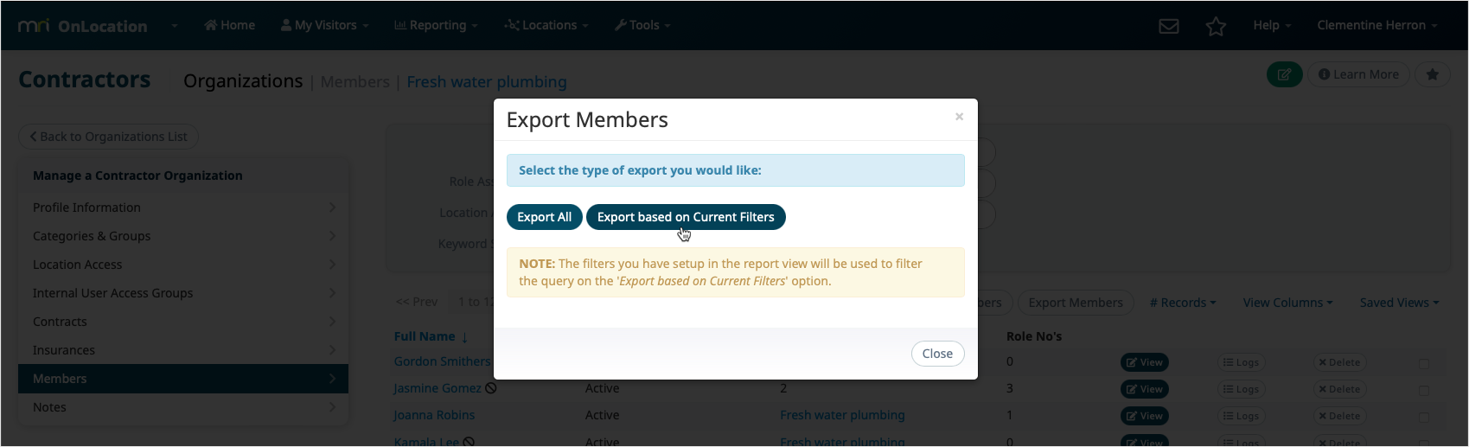Open Notes section

click(x=183, y=407)
